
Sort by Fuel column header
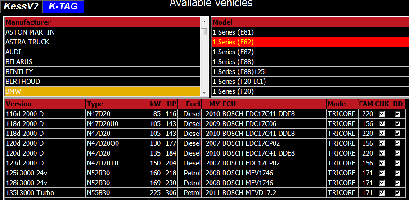click(x=189, y=104)
